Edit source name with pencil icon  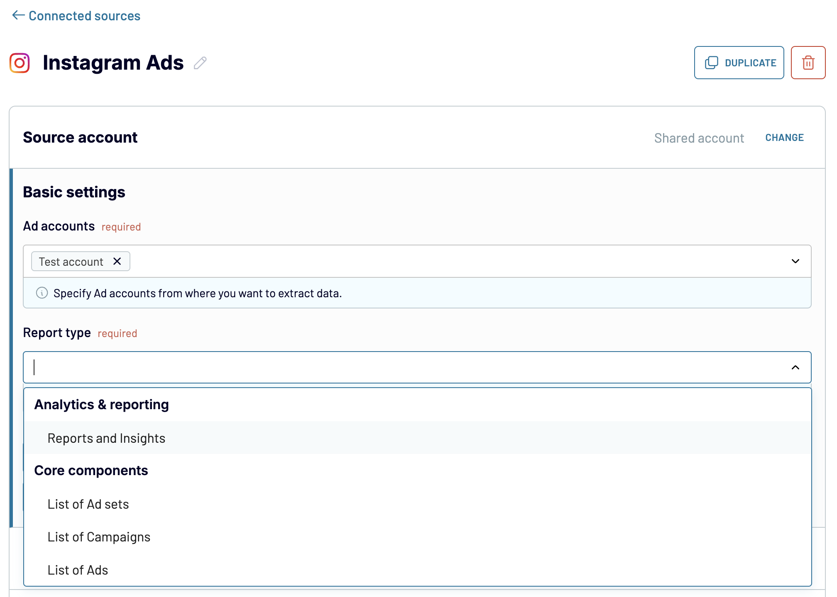point(200,63)
